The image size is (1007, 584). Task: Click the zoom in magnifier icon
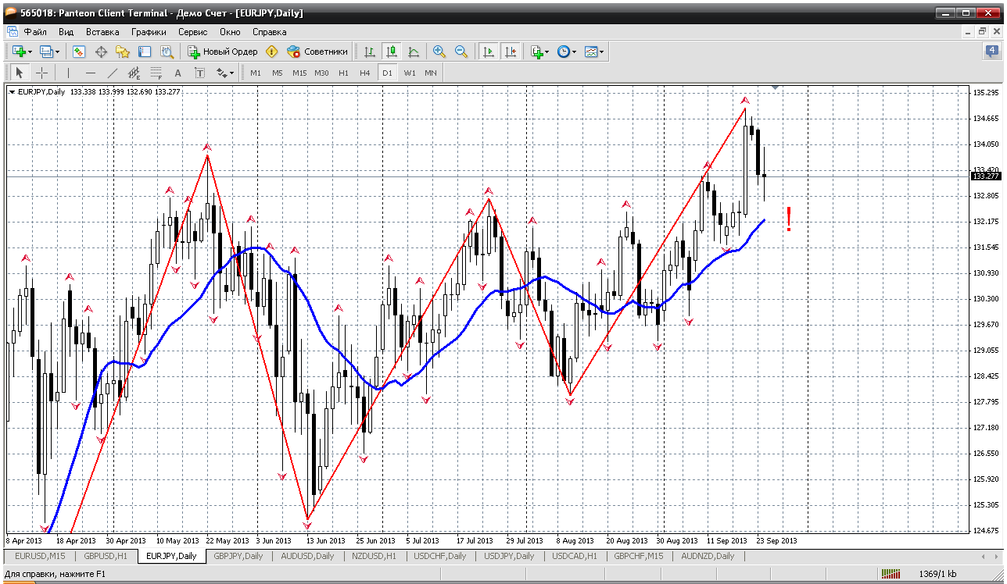[x=439, y=52]
